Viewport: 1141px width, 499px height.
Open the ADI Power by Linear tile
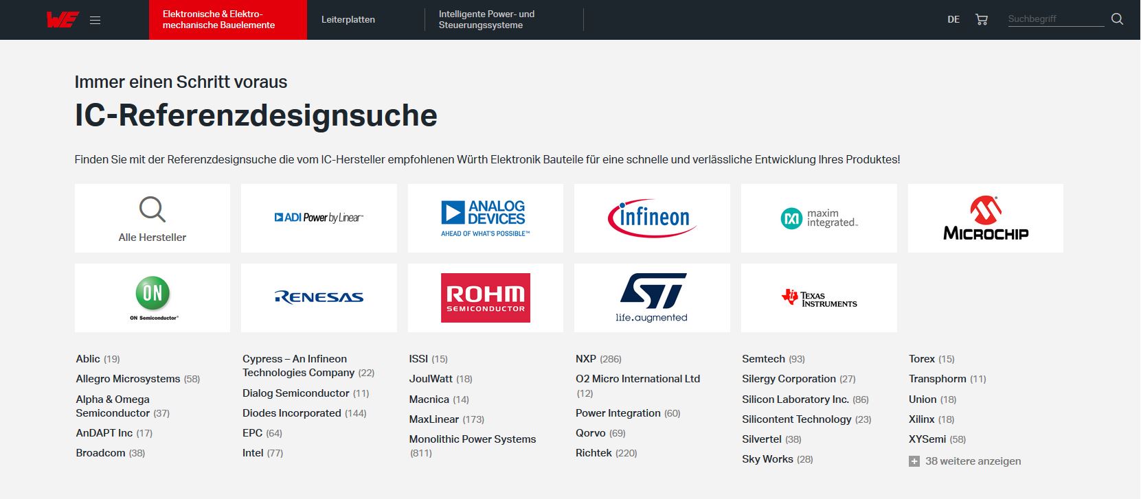click(319, 218)
